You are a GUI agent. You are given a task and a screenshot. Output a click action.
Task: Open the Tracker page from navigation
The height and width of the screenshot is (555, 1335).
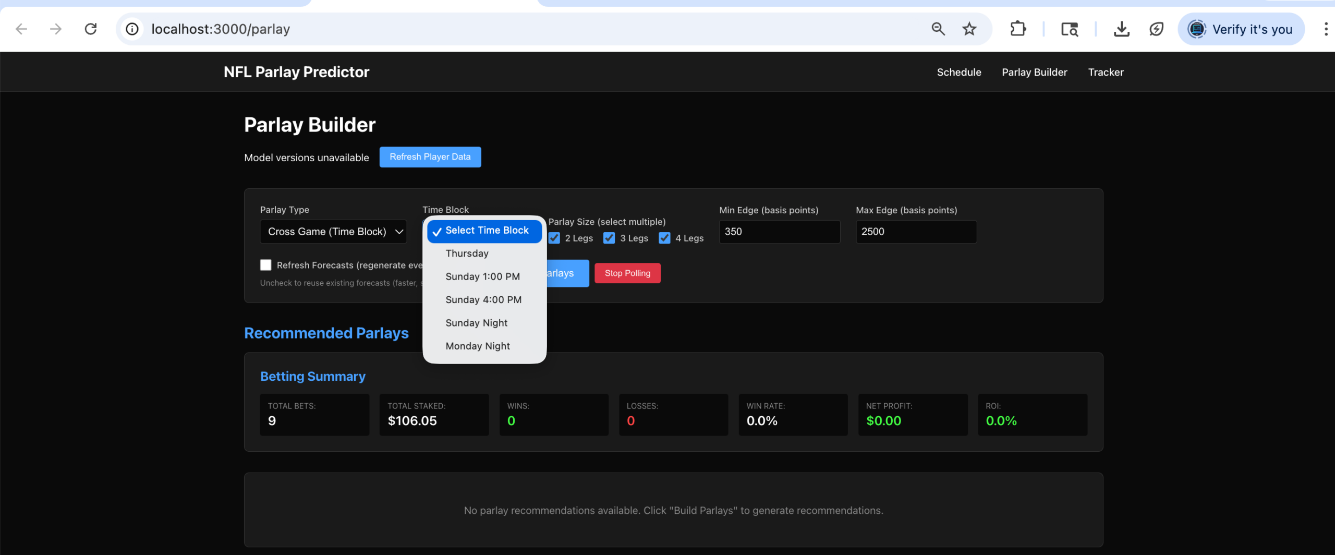[x=1106, y=73]
